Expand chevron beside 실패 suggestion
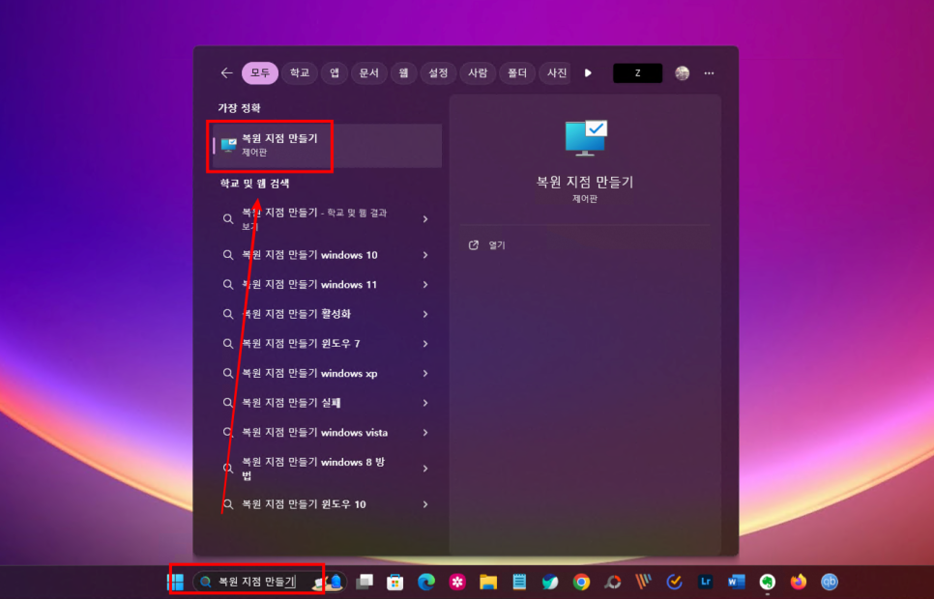The width and height of the screenshot is (934, 599). [x=425, y=403]
